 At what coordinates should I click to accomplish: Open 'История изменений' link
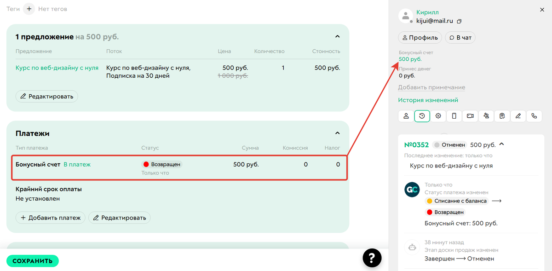(x=428, y=100)
